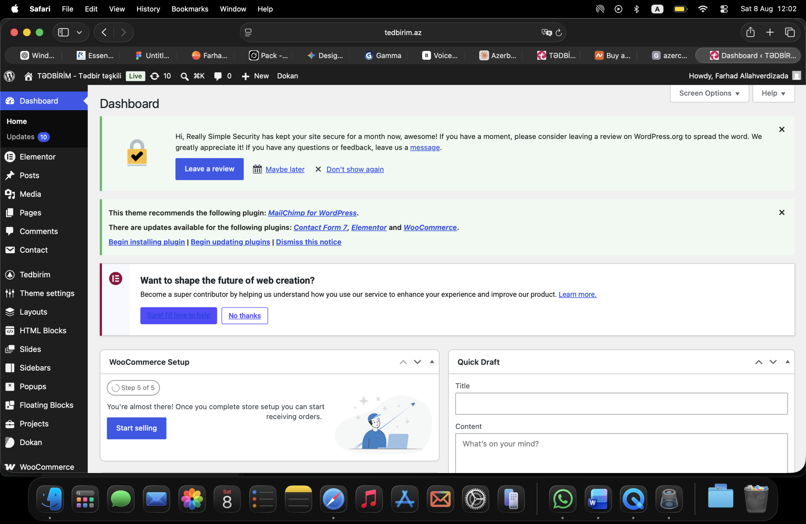Move the WooCommerce Setup panel down
The image size is (806, 524).
417,362
